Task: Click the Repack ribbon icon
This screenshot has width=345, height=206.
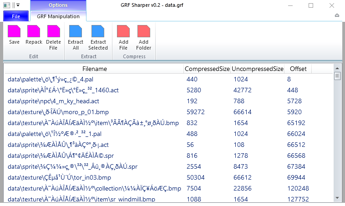Action: click(x=34, y=31)
